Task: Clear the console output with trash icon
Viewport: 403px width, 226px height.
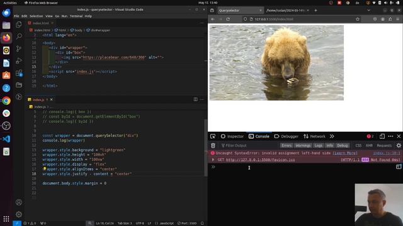Action: point(213,146)
